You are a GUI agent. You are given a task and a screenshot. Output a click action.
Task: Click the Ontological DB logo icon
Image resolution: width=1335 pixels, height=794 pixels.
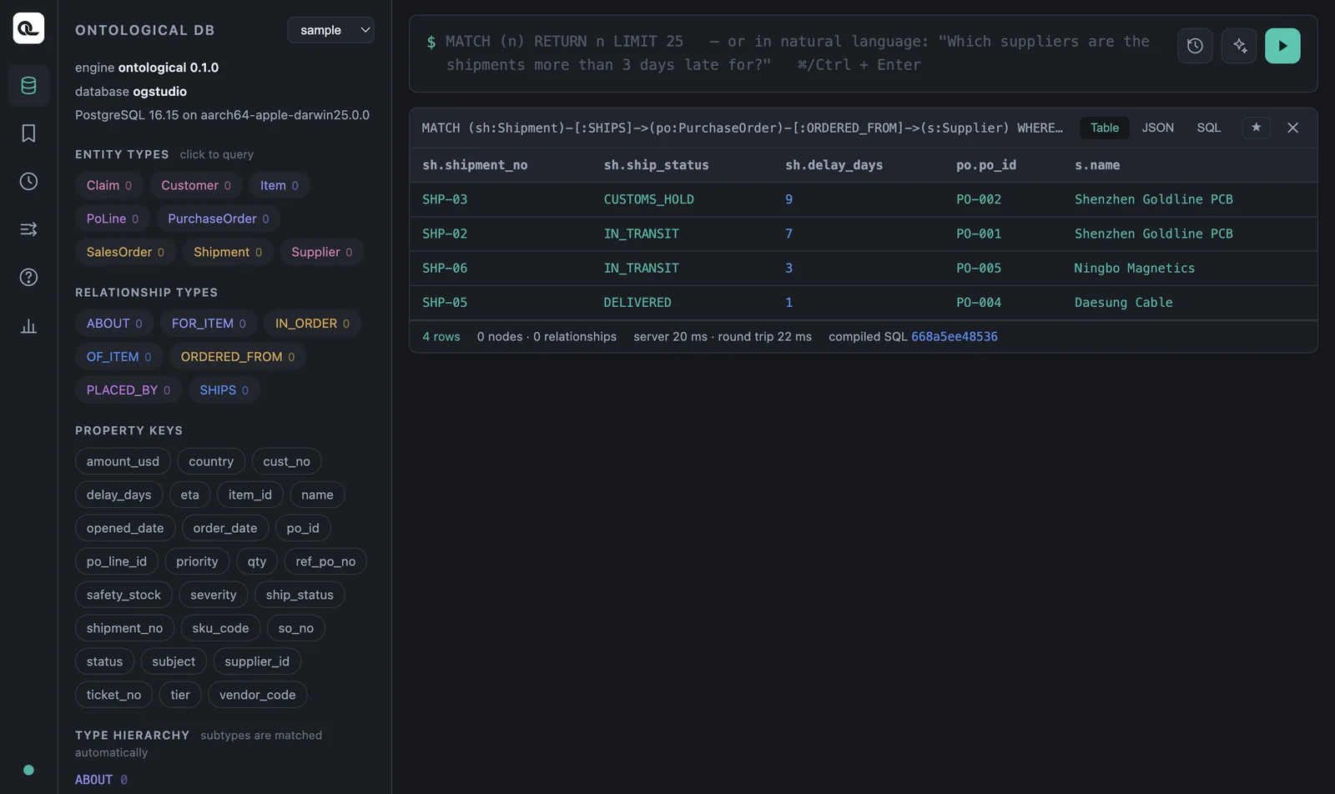28,28
